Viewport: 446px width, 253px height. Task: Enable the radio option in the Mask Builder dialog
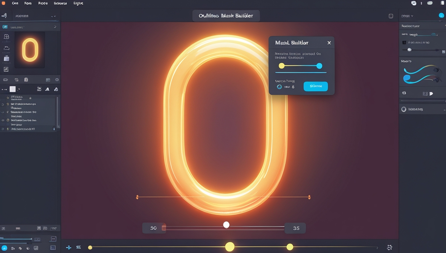280,86
